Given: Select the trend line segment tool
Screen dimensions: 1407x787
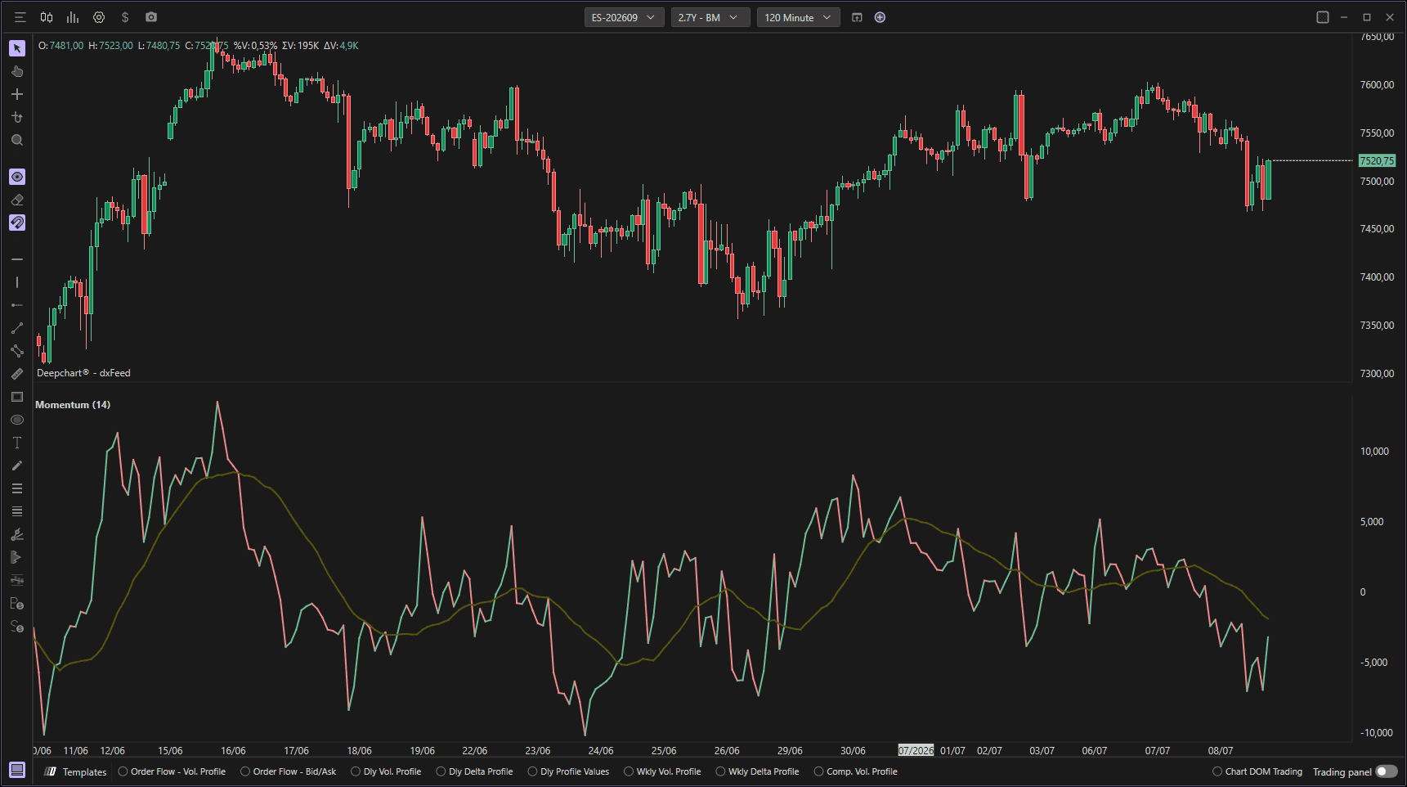Looking at the screenshot, I should click(17, 328).
